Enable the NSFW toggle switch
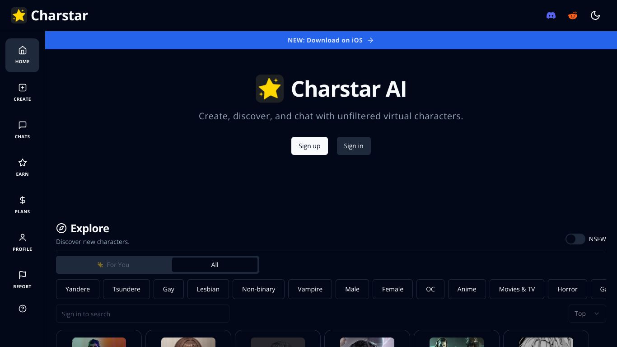This screenshot has width=617, height=347. (x=575, y=239)
